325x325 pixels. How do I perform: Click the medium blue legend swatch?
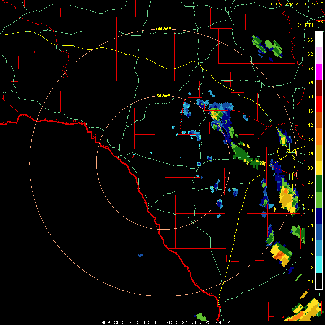coord(319,232)
